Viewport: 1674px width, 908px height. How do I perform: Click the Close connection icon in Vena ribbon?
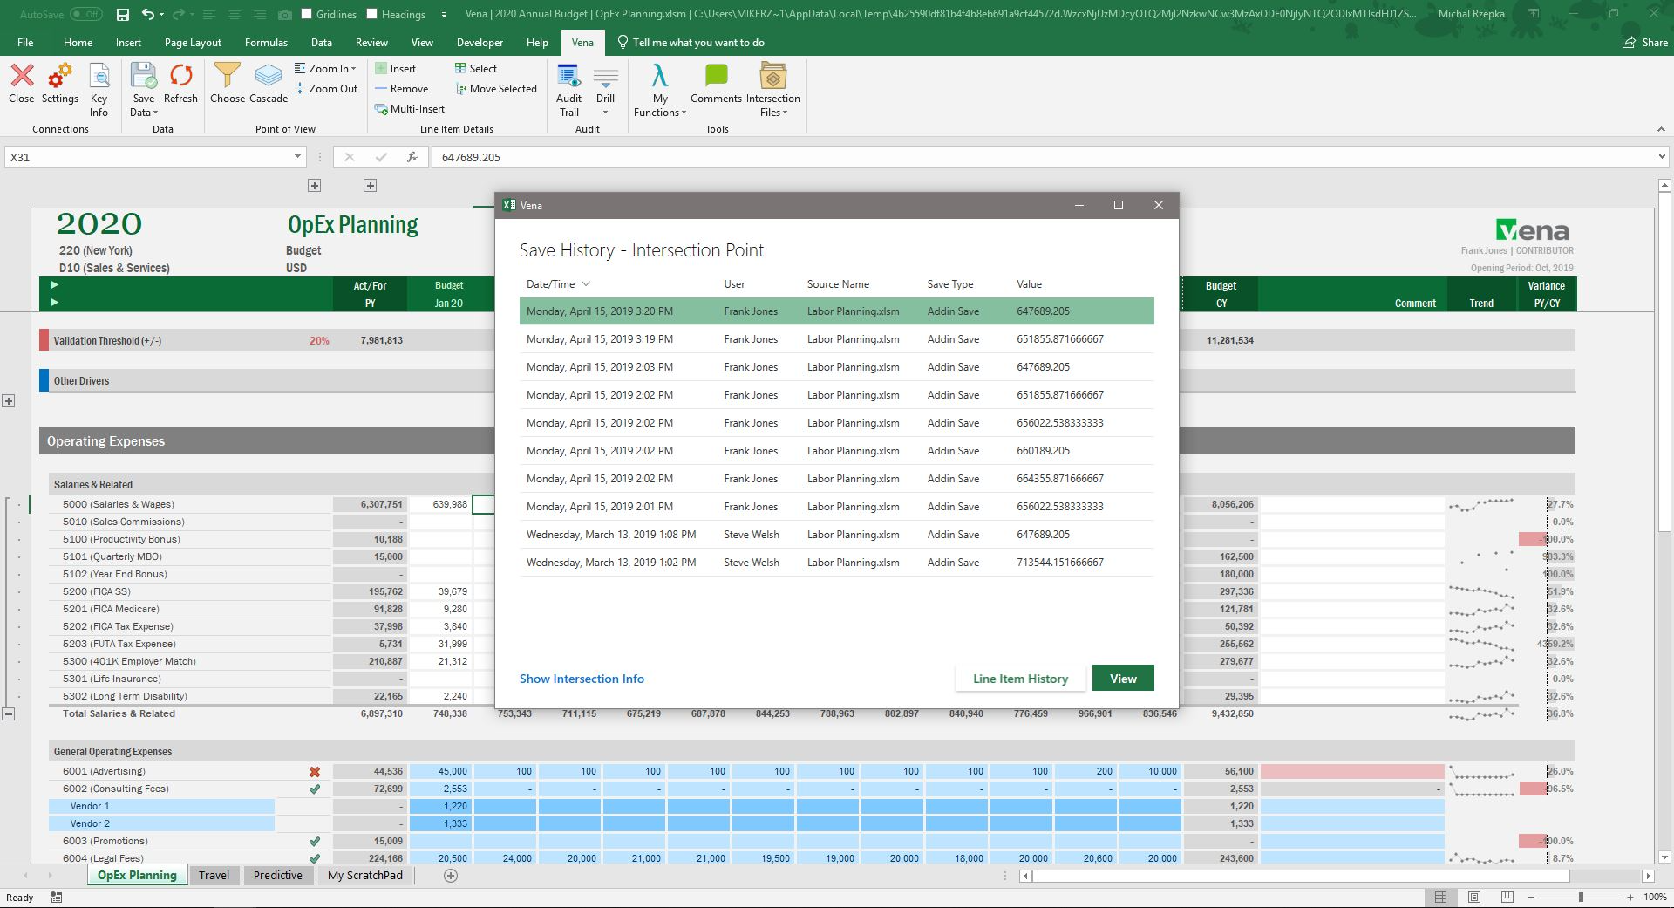click(x=22, y=76)
